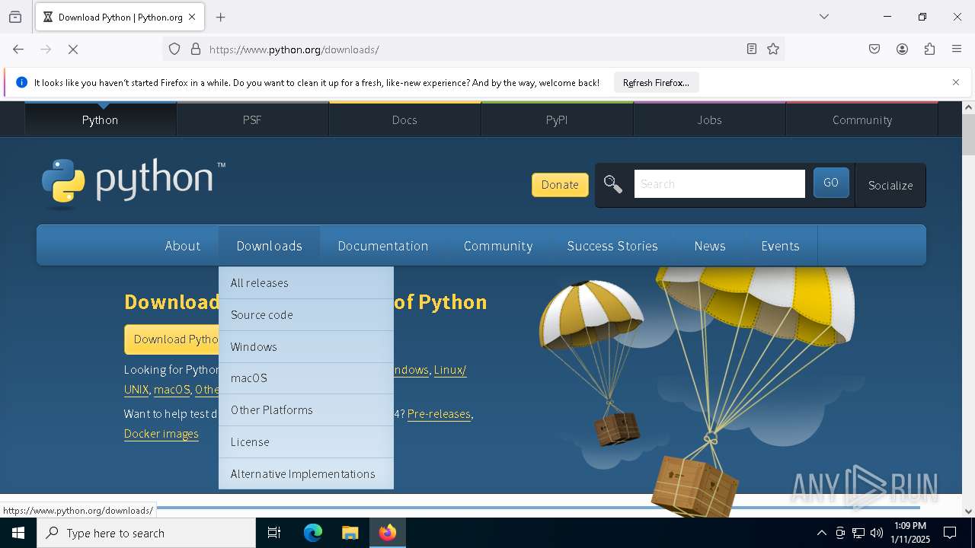The width and height of the screenshot is (975, 548).
Task: Follow the Linux/ link
Action: pyautogui.click(x=450, y=370)
